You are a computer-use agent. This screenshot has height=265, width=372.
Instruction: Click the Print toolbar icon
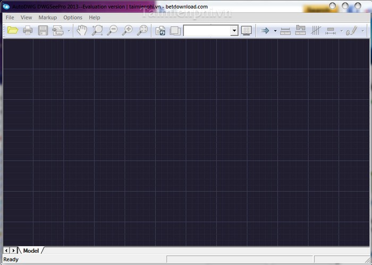tap(28, 30)
